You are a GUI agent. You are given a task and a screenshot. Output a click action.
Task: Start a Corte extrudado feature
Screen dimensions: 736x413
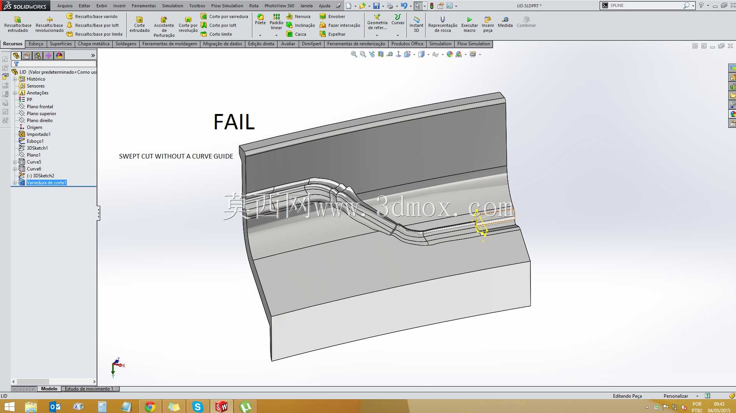click(139, 24)
